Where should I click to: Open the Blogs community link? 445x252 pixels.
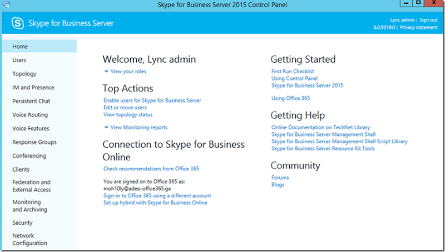pos(278,185)
